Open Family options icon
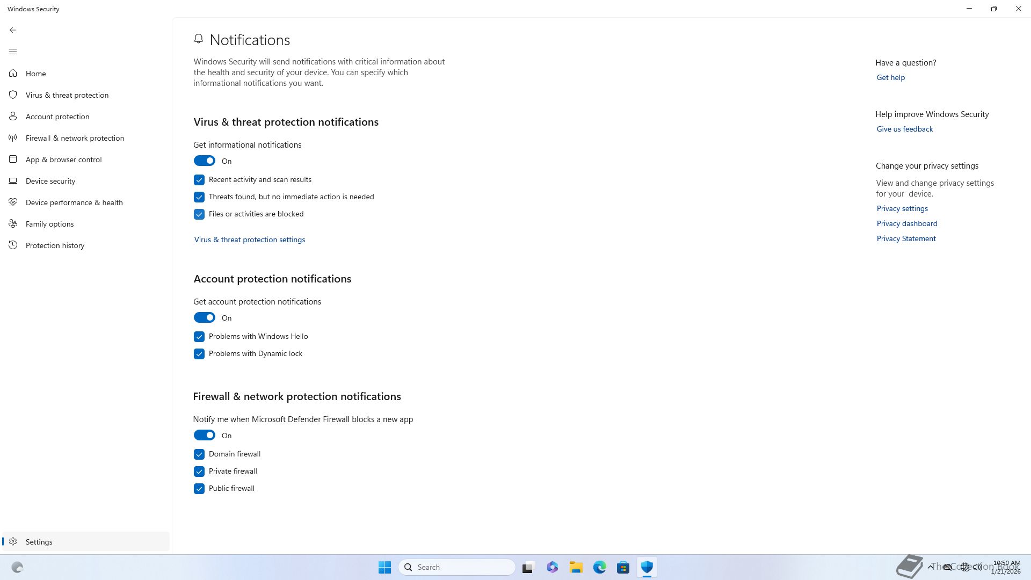Viewport: 1031px width, 580px height. tap(13, 224)
